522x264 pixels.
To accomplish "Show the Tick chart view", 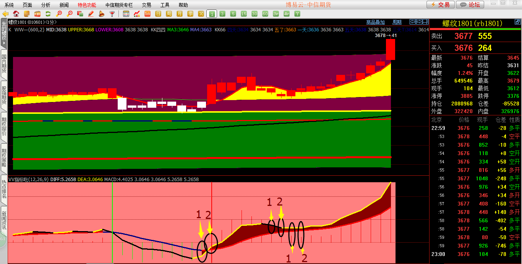I will (x=148, y=14).
